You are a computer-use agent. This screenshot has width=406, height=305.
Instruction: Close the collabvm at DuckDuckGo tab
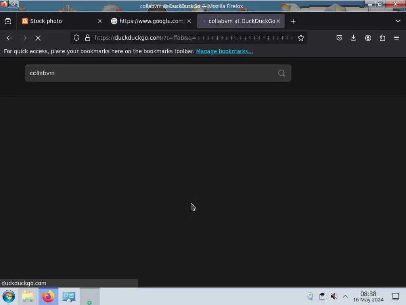pyautogui.click(x=278, y=21)
